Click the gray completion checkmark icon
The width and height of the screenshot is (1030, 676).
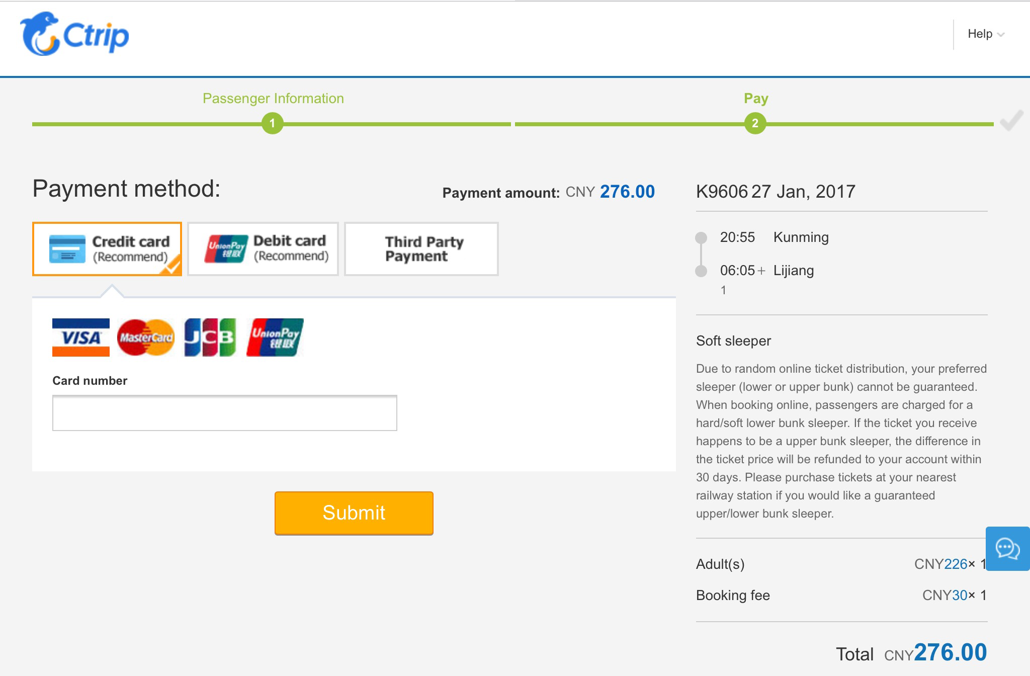point(1011,121)
